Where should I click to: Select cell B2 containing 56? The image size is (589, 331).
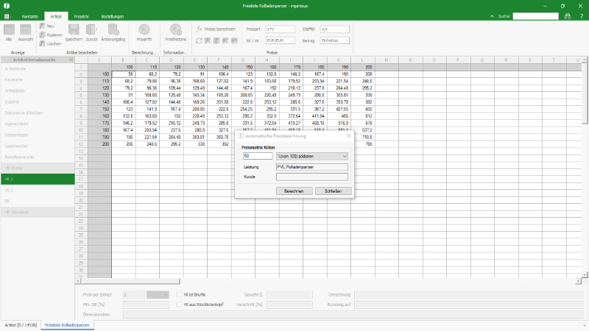[124, 74]
